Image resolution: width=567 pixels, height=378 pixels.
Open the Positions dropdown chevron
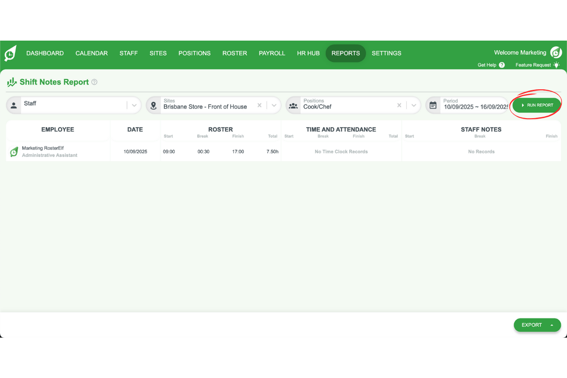(413, 105)
